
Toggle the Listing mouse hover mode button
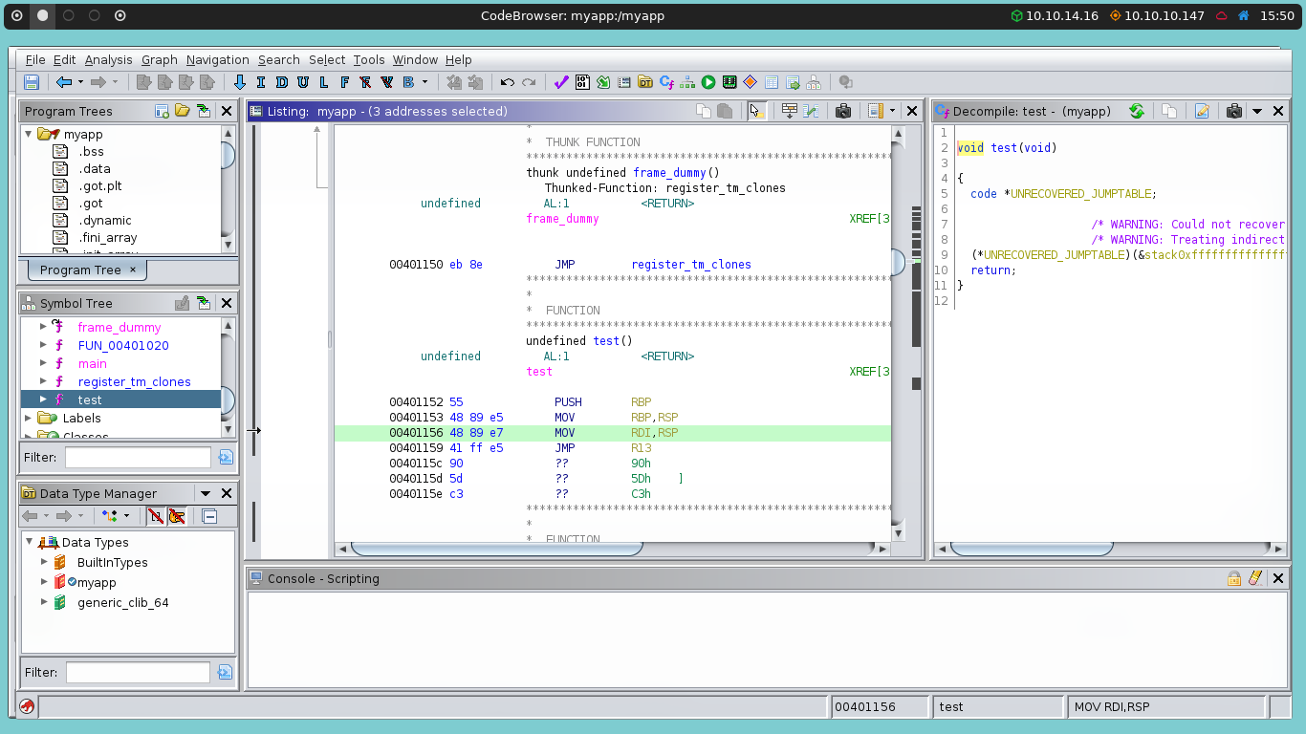(x=757, y=112)
